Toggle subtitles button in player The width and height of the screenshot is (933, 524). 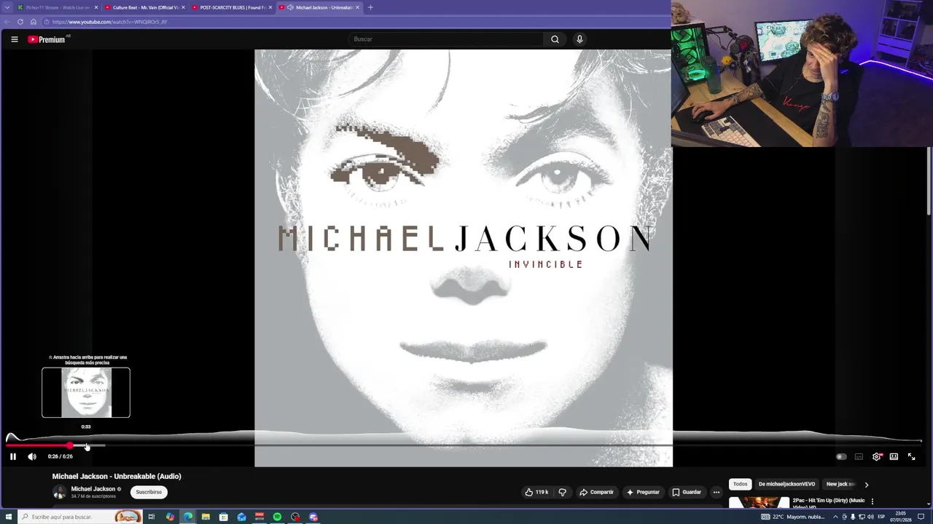pyautogui.click(x=859, y=456)
